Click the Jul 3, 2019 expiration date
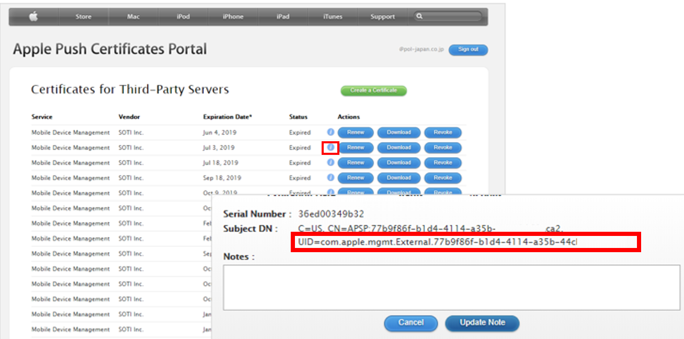 219,148
